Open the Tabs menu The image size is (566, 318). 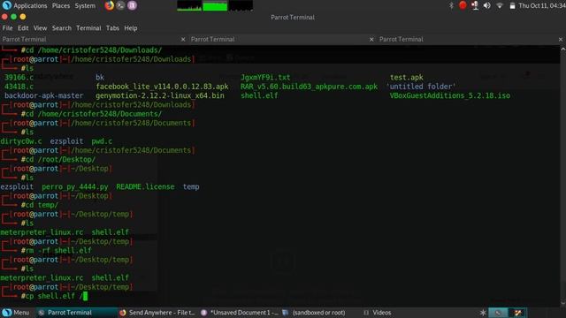112,28
